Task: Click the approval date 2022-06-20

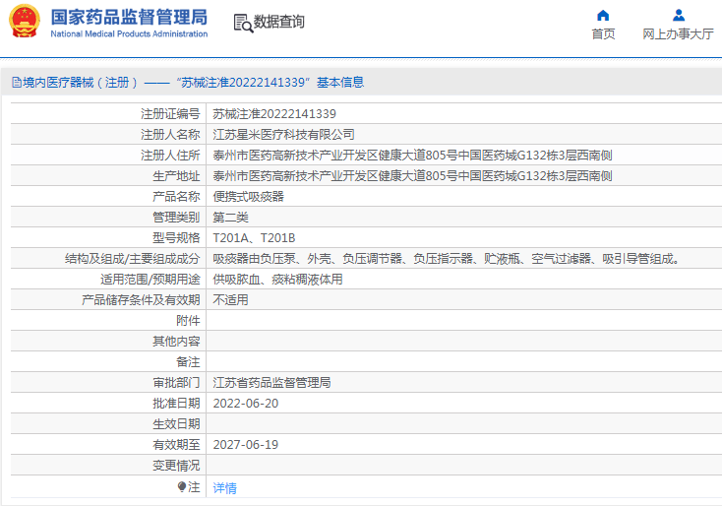Action: point(246,404)
